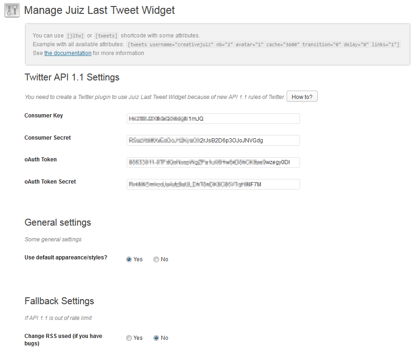Select Yes for default appearance/styles
Screen dimensions: 417x350
pyautogui.click(x=129, y=259)
